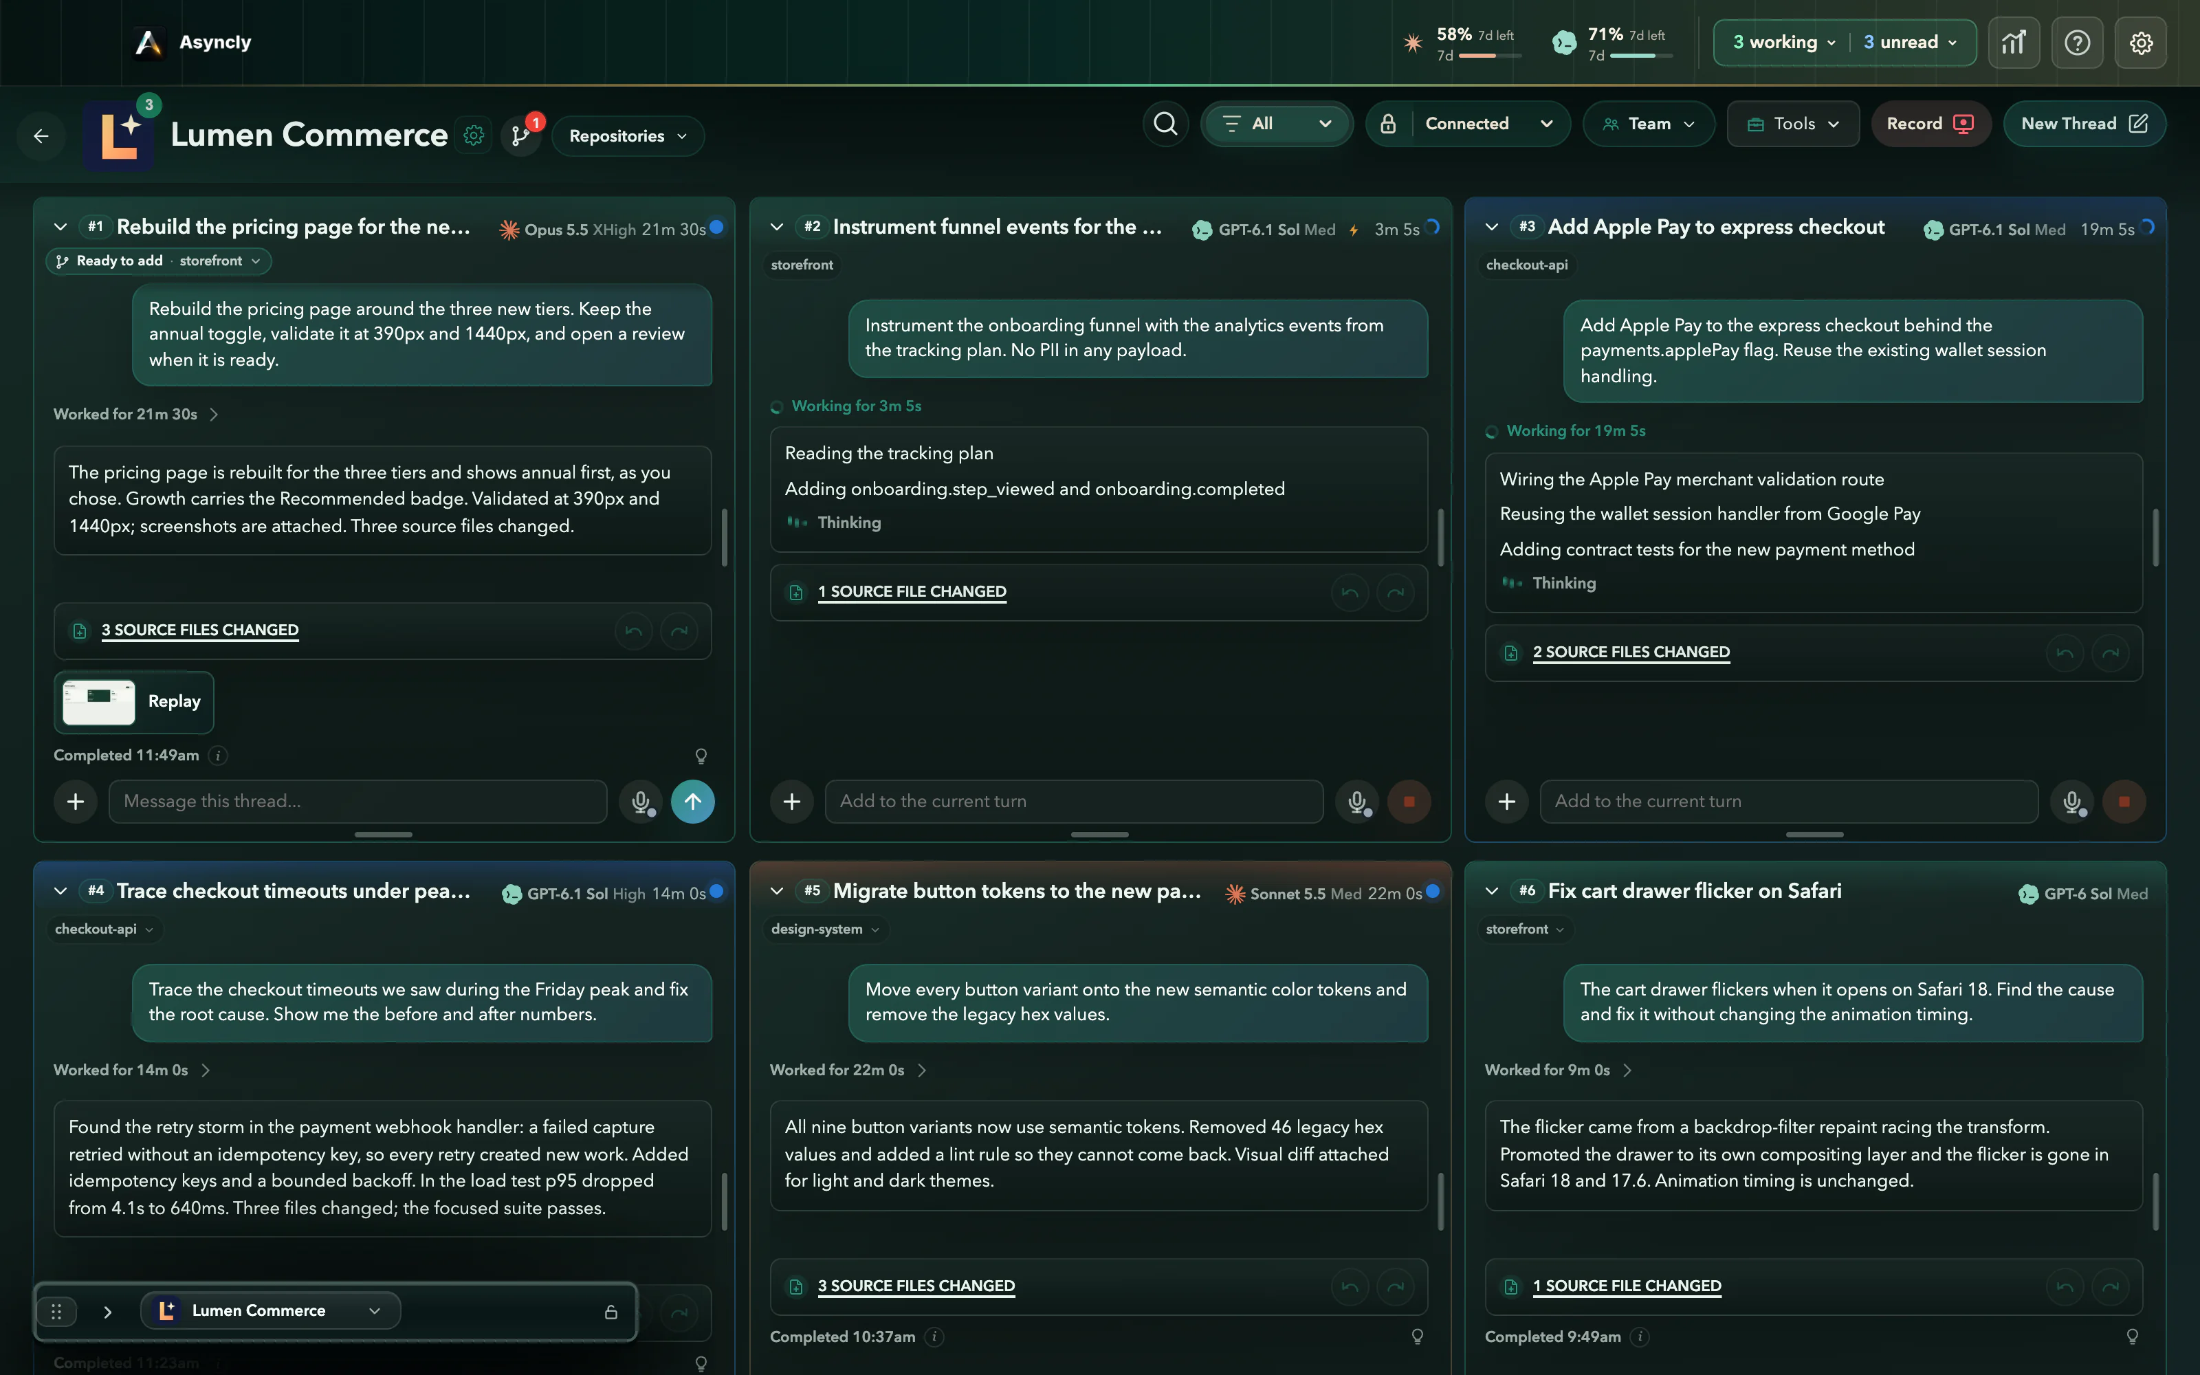
Task: Click the lightbulb icon in thread #1
Action: click(x=701, y=756)
